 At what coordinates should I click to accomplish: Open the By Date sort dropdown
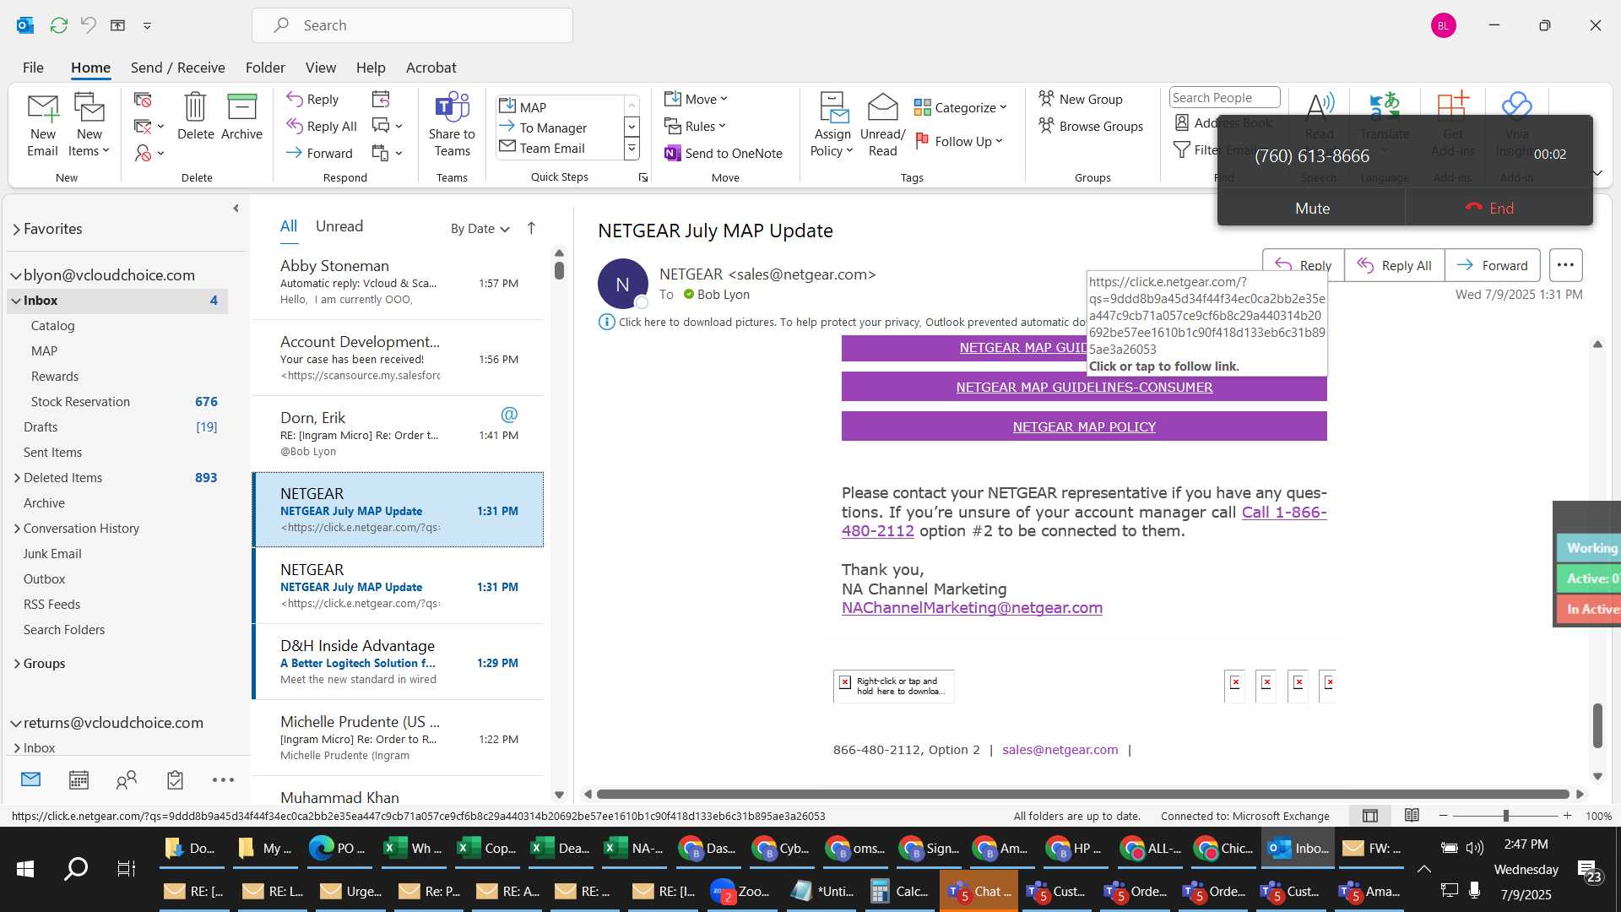pyautogui.click(x=480, y=229)
